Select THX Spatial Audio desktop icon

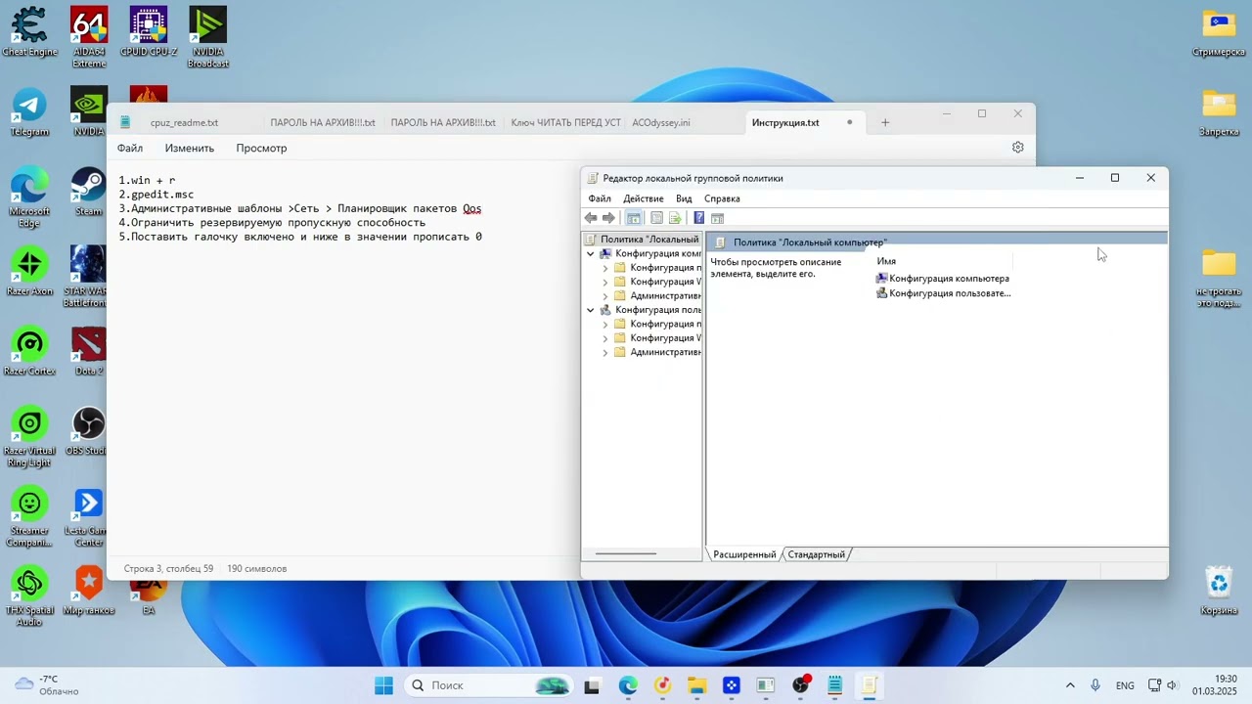(x=29, y=596)
